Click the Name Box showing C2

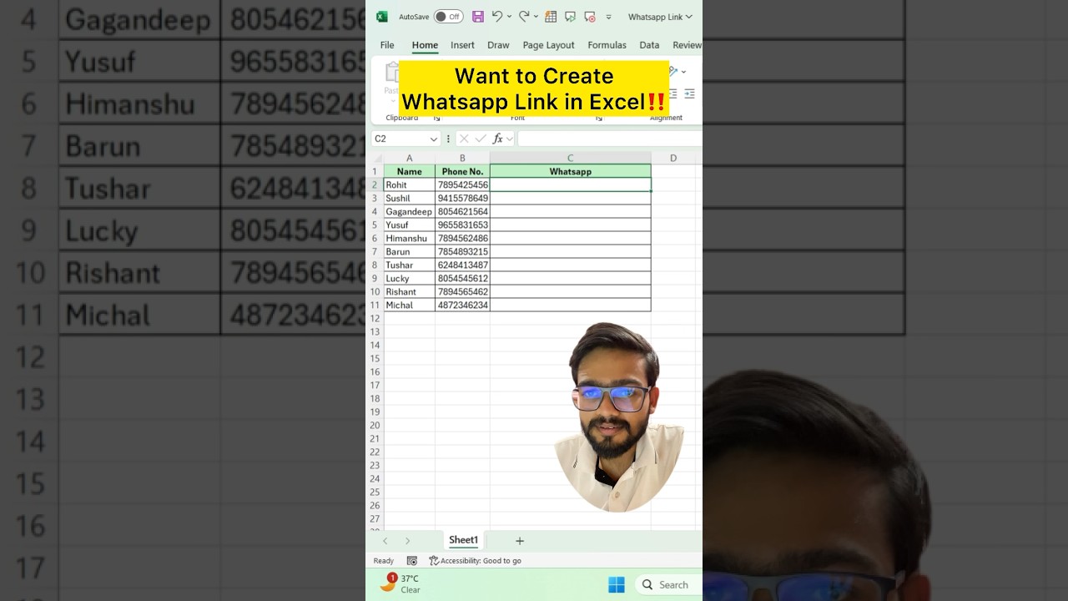pos(400,139)
